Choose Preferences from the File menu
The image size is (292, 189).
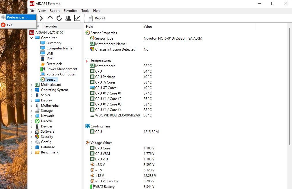coord(18,17)
